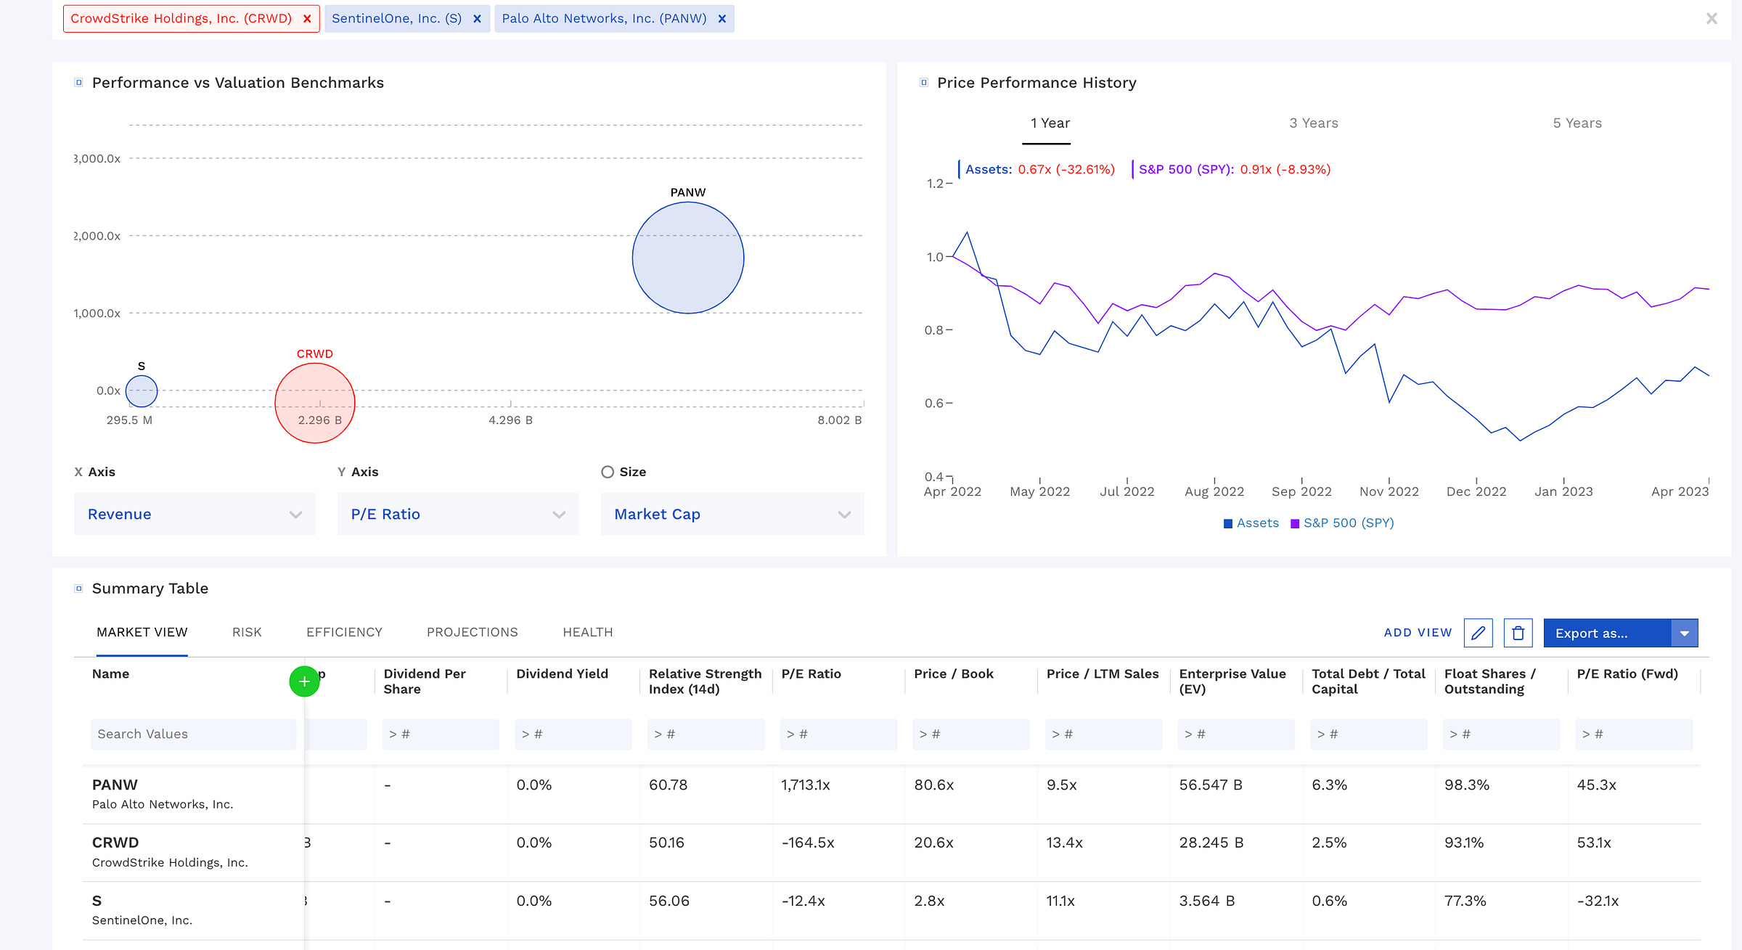This screenshot has width=1742, height=950.
Task: Click CRWD Price / LTM Sales 13.4x
Action: 1064,843
